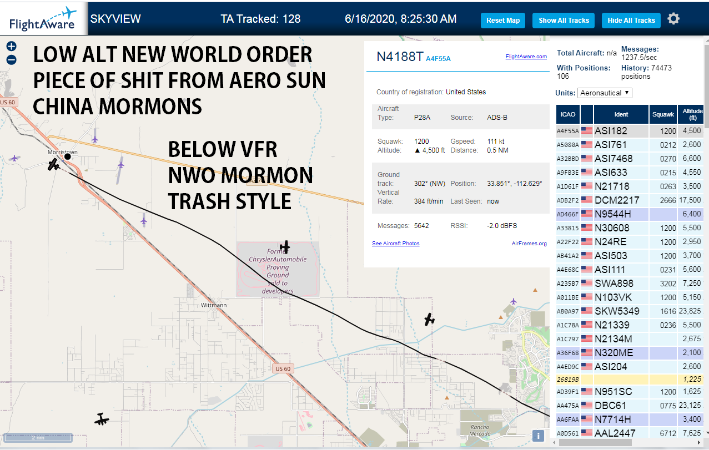The width and height of the screenshot is (709, 450).
Task: Sort table by Squawk column header
Action: (663, 114)
